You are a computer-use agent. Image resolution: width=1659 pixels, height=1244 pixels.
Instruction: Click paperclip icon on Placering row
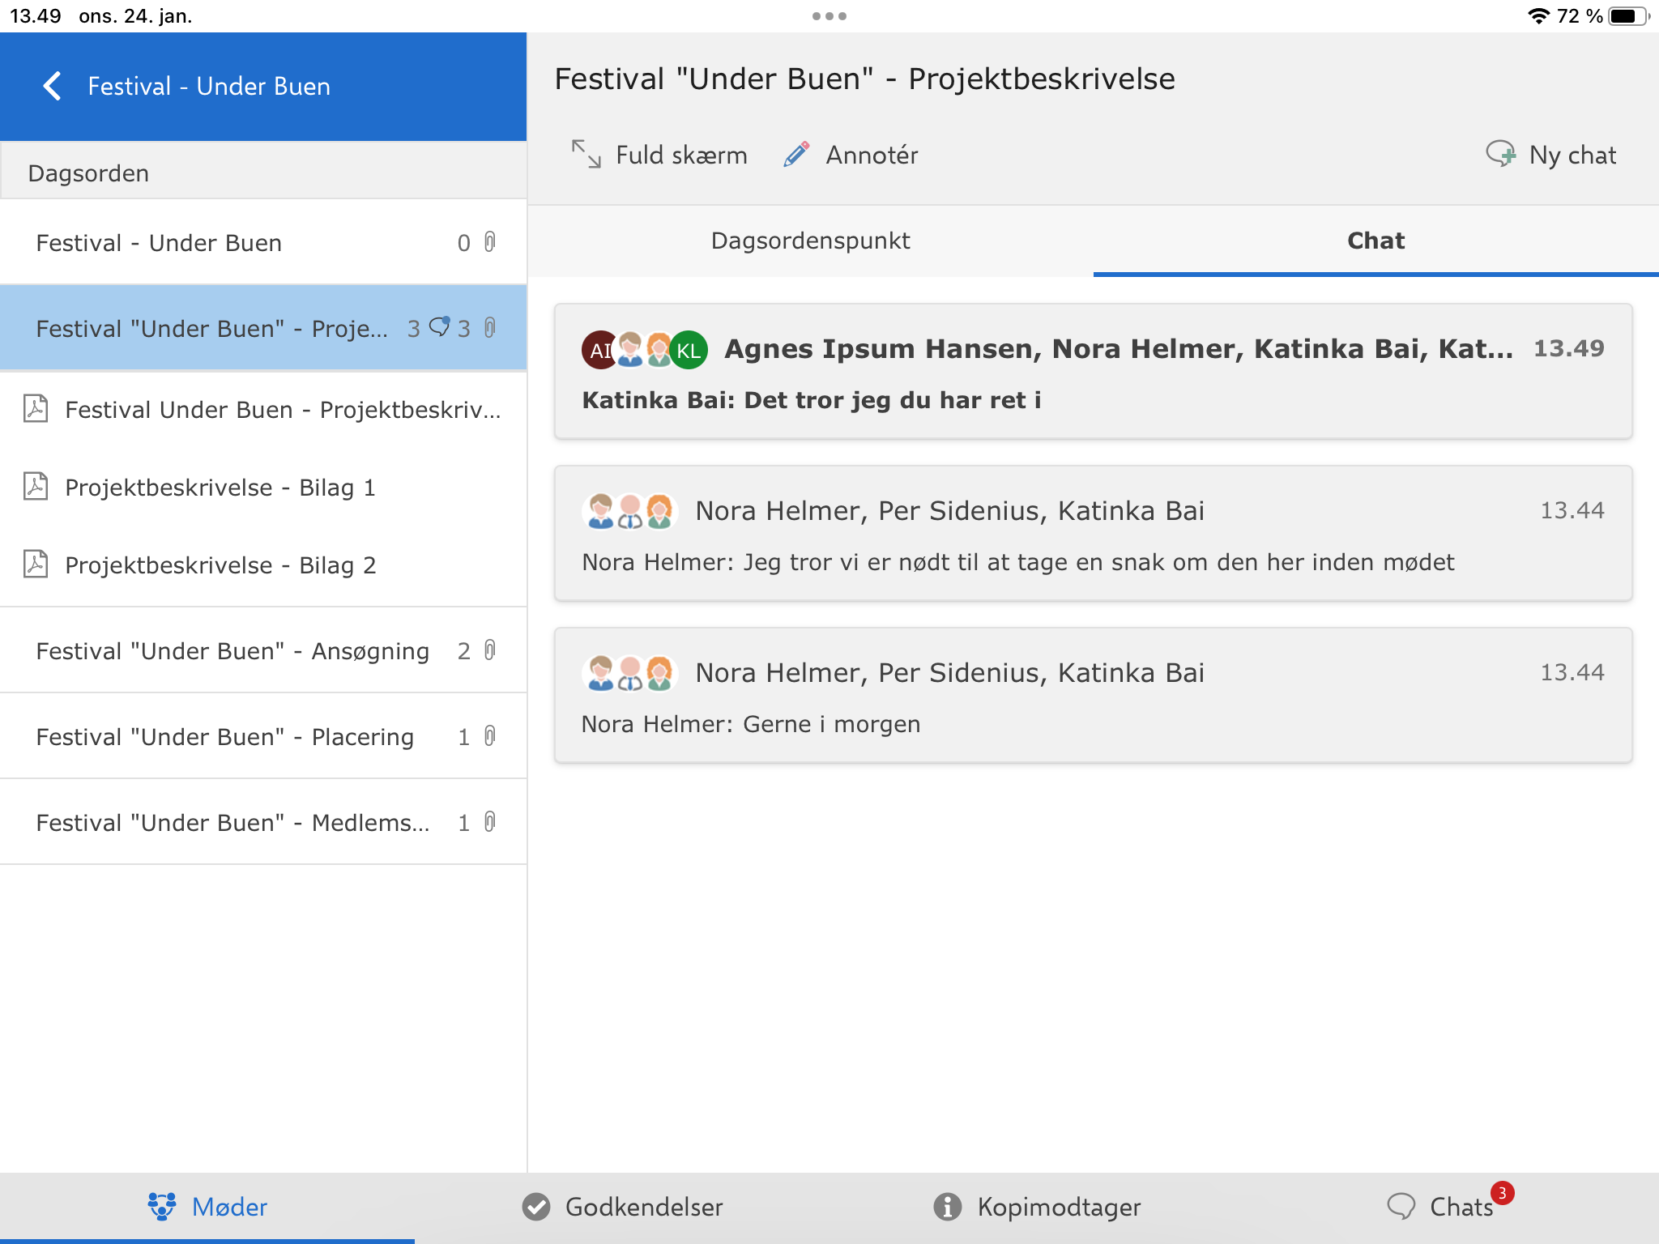[490, 736]
